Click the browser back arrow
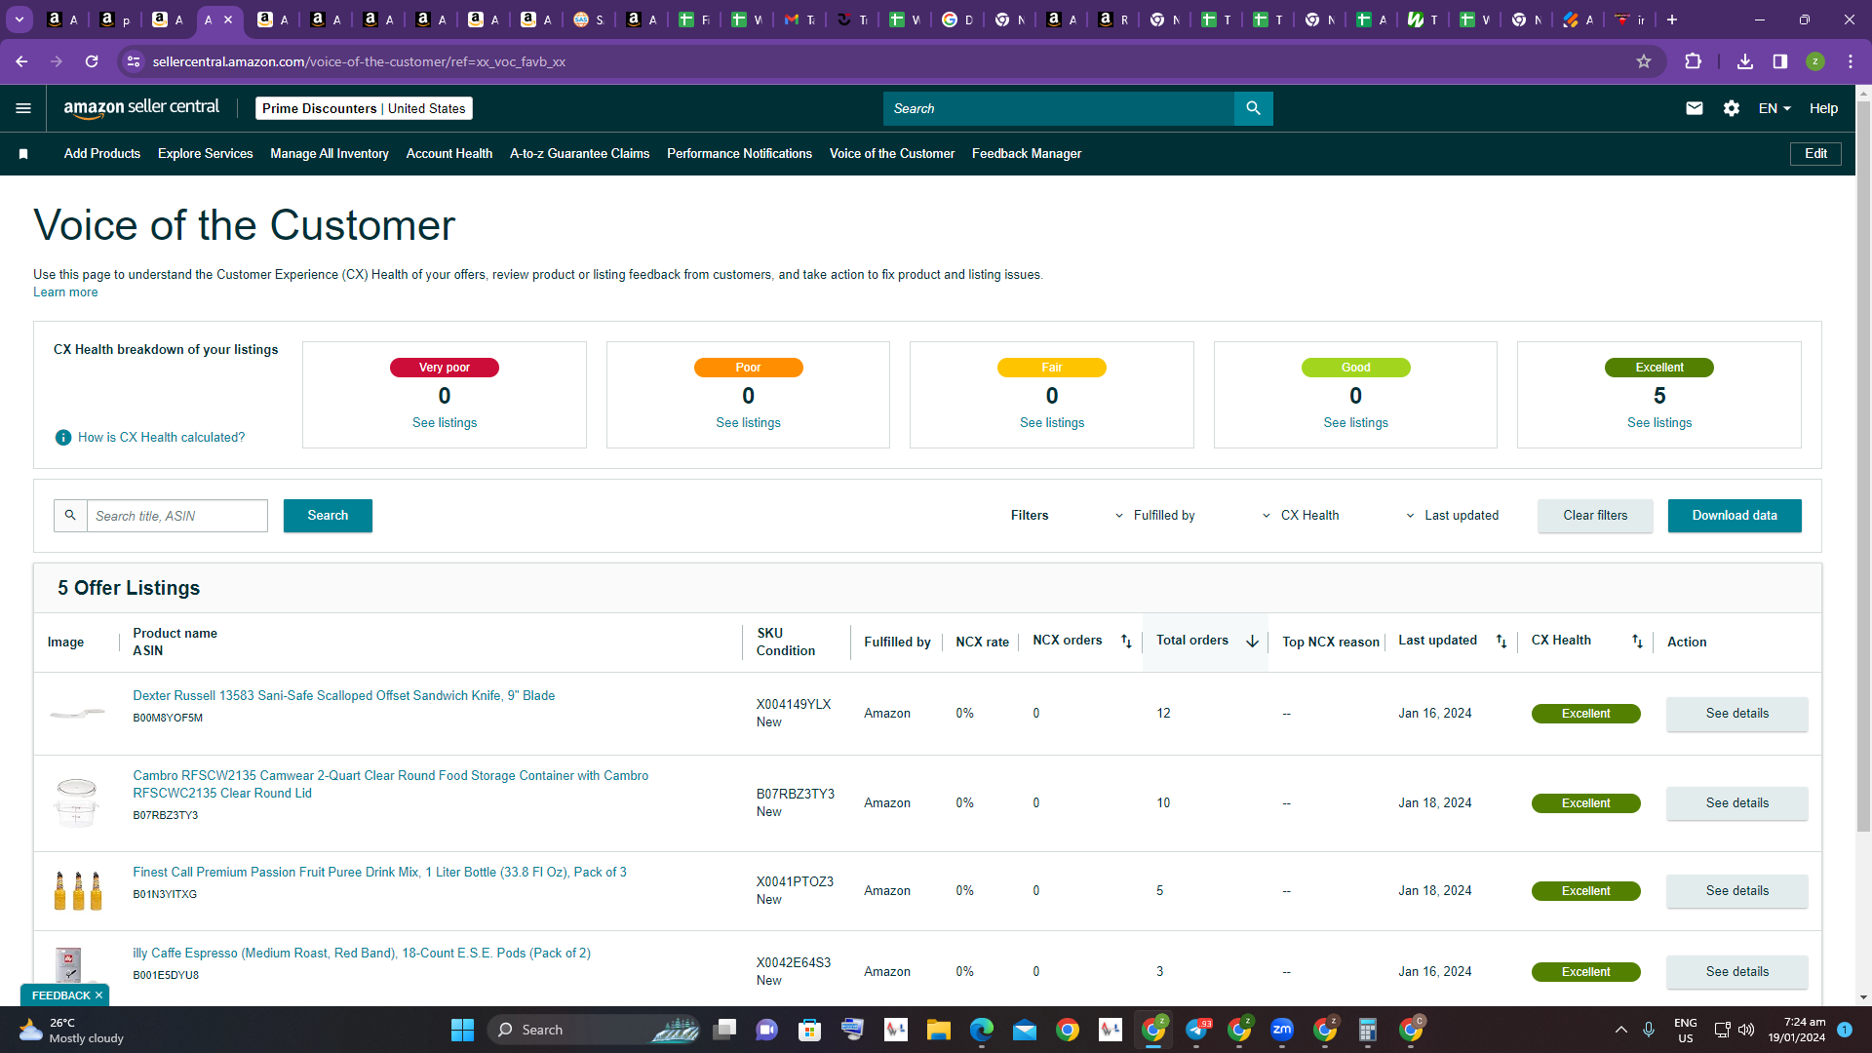The width and height of the screenshot is (1872, 1053). pos(21,61)
